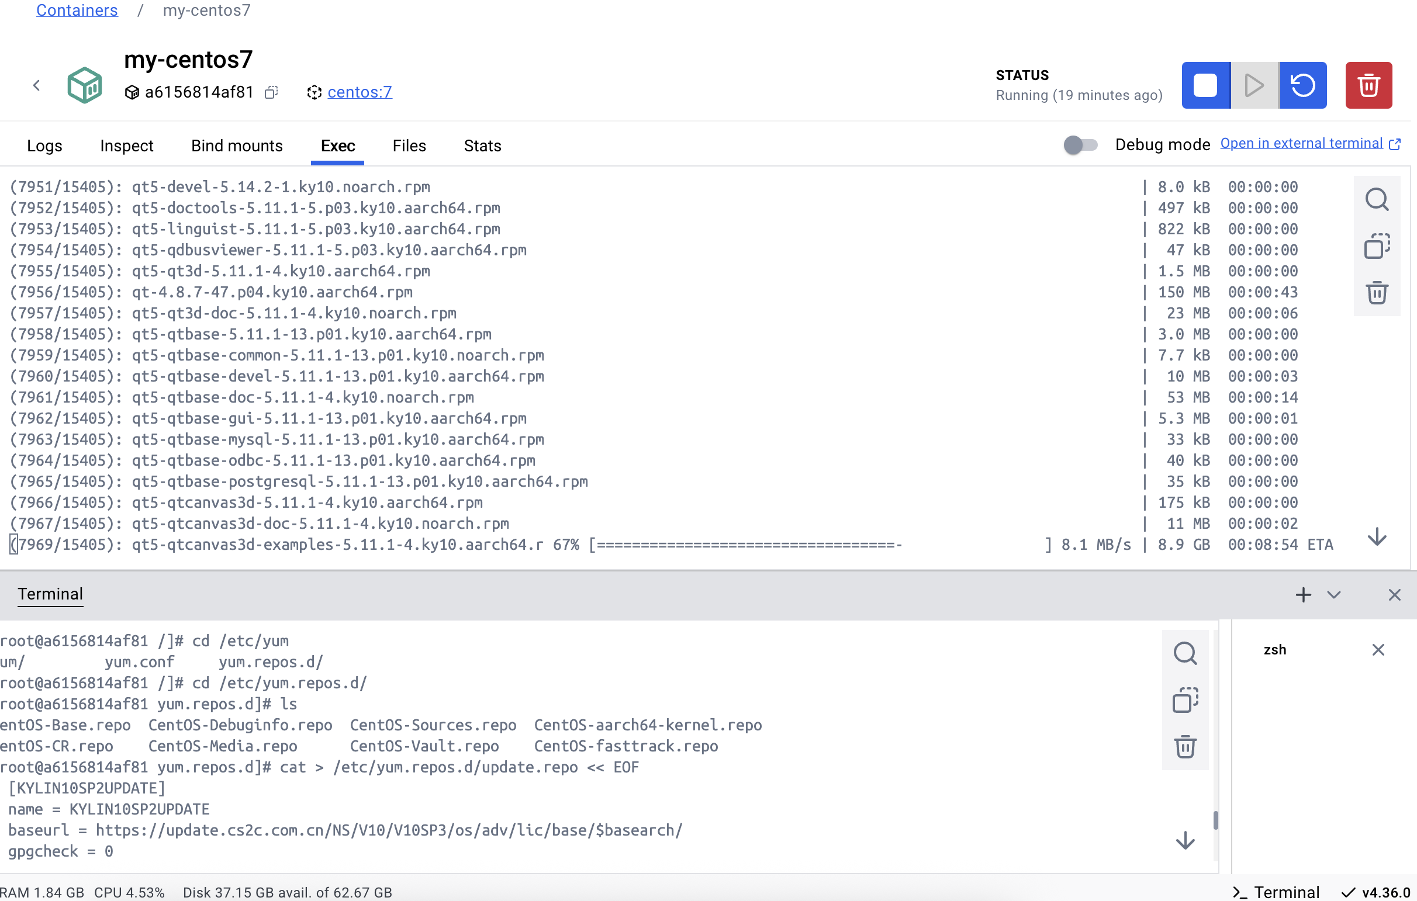Viewport: 1417px width, 901px height.
Task: Toggle Debug mode switch
Action: (1080, 145)
